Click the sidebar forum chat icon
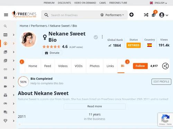This screenshot has height=129, width=173. 5,112
